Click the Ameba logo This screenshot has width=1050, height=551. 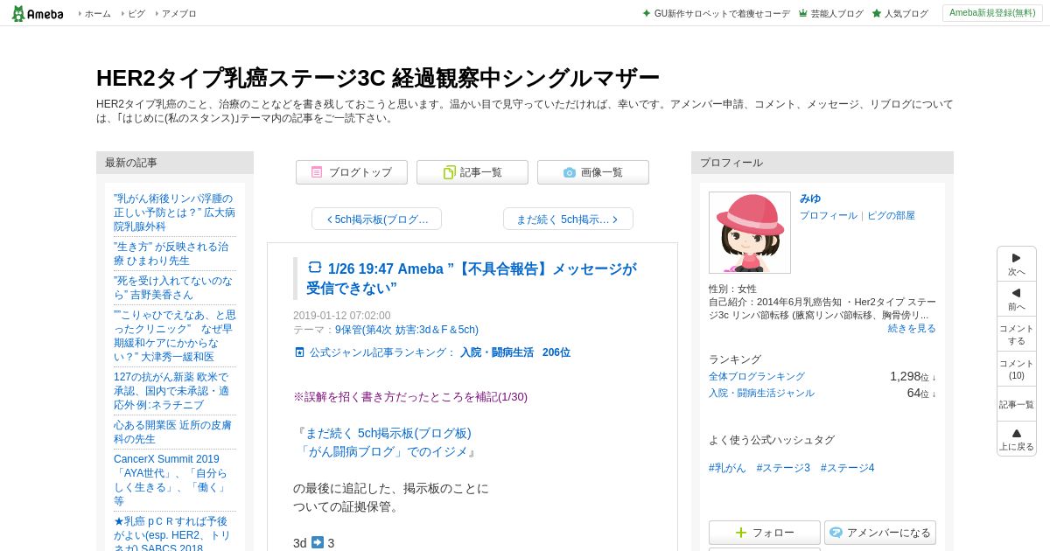[38, 13]
